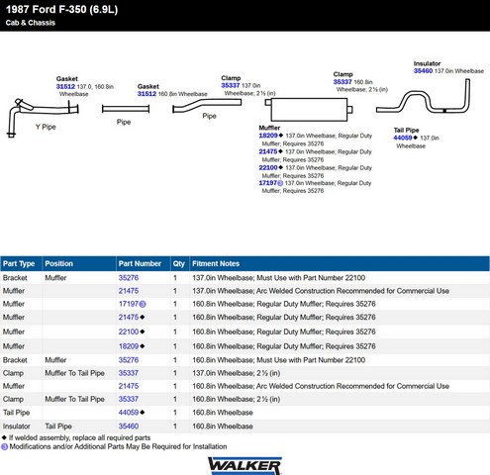Open 21475 link in Regular Duty Muffler row
490x475 pixels.
coord(129,317)
